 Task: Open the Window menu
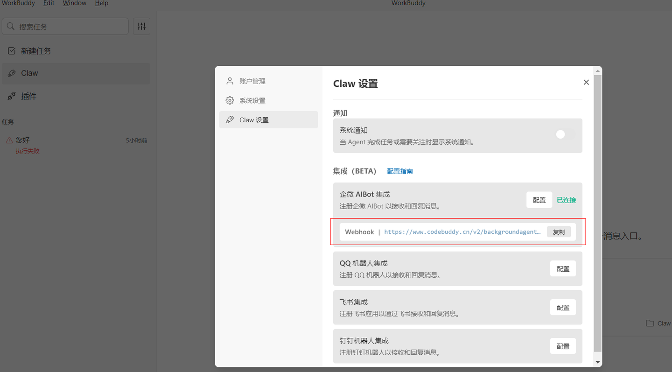coord(75,3)
